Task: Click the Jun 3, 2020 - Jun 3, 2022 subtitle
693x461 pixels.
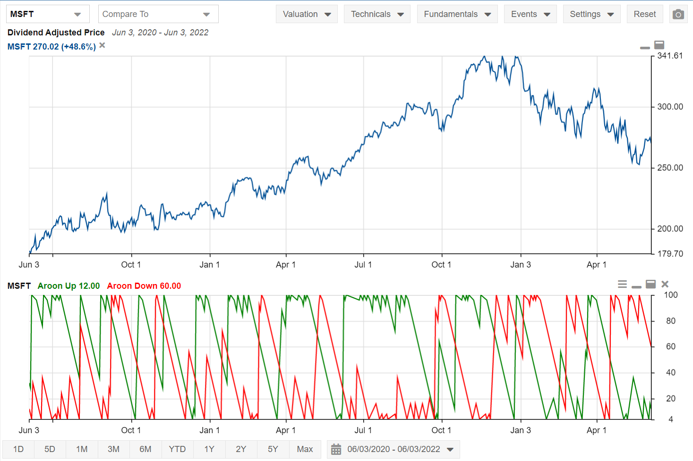Action: [x=160, y=33]
